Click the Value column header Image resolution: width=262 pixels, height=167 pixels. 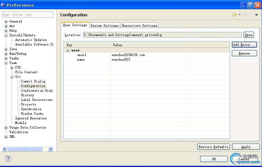click(x=148, y=45)
